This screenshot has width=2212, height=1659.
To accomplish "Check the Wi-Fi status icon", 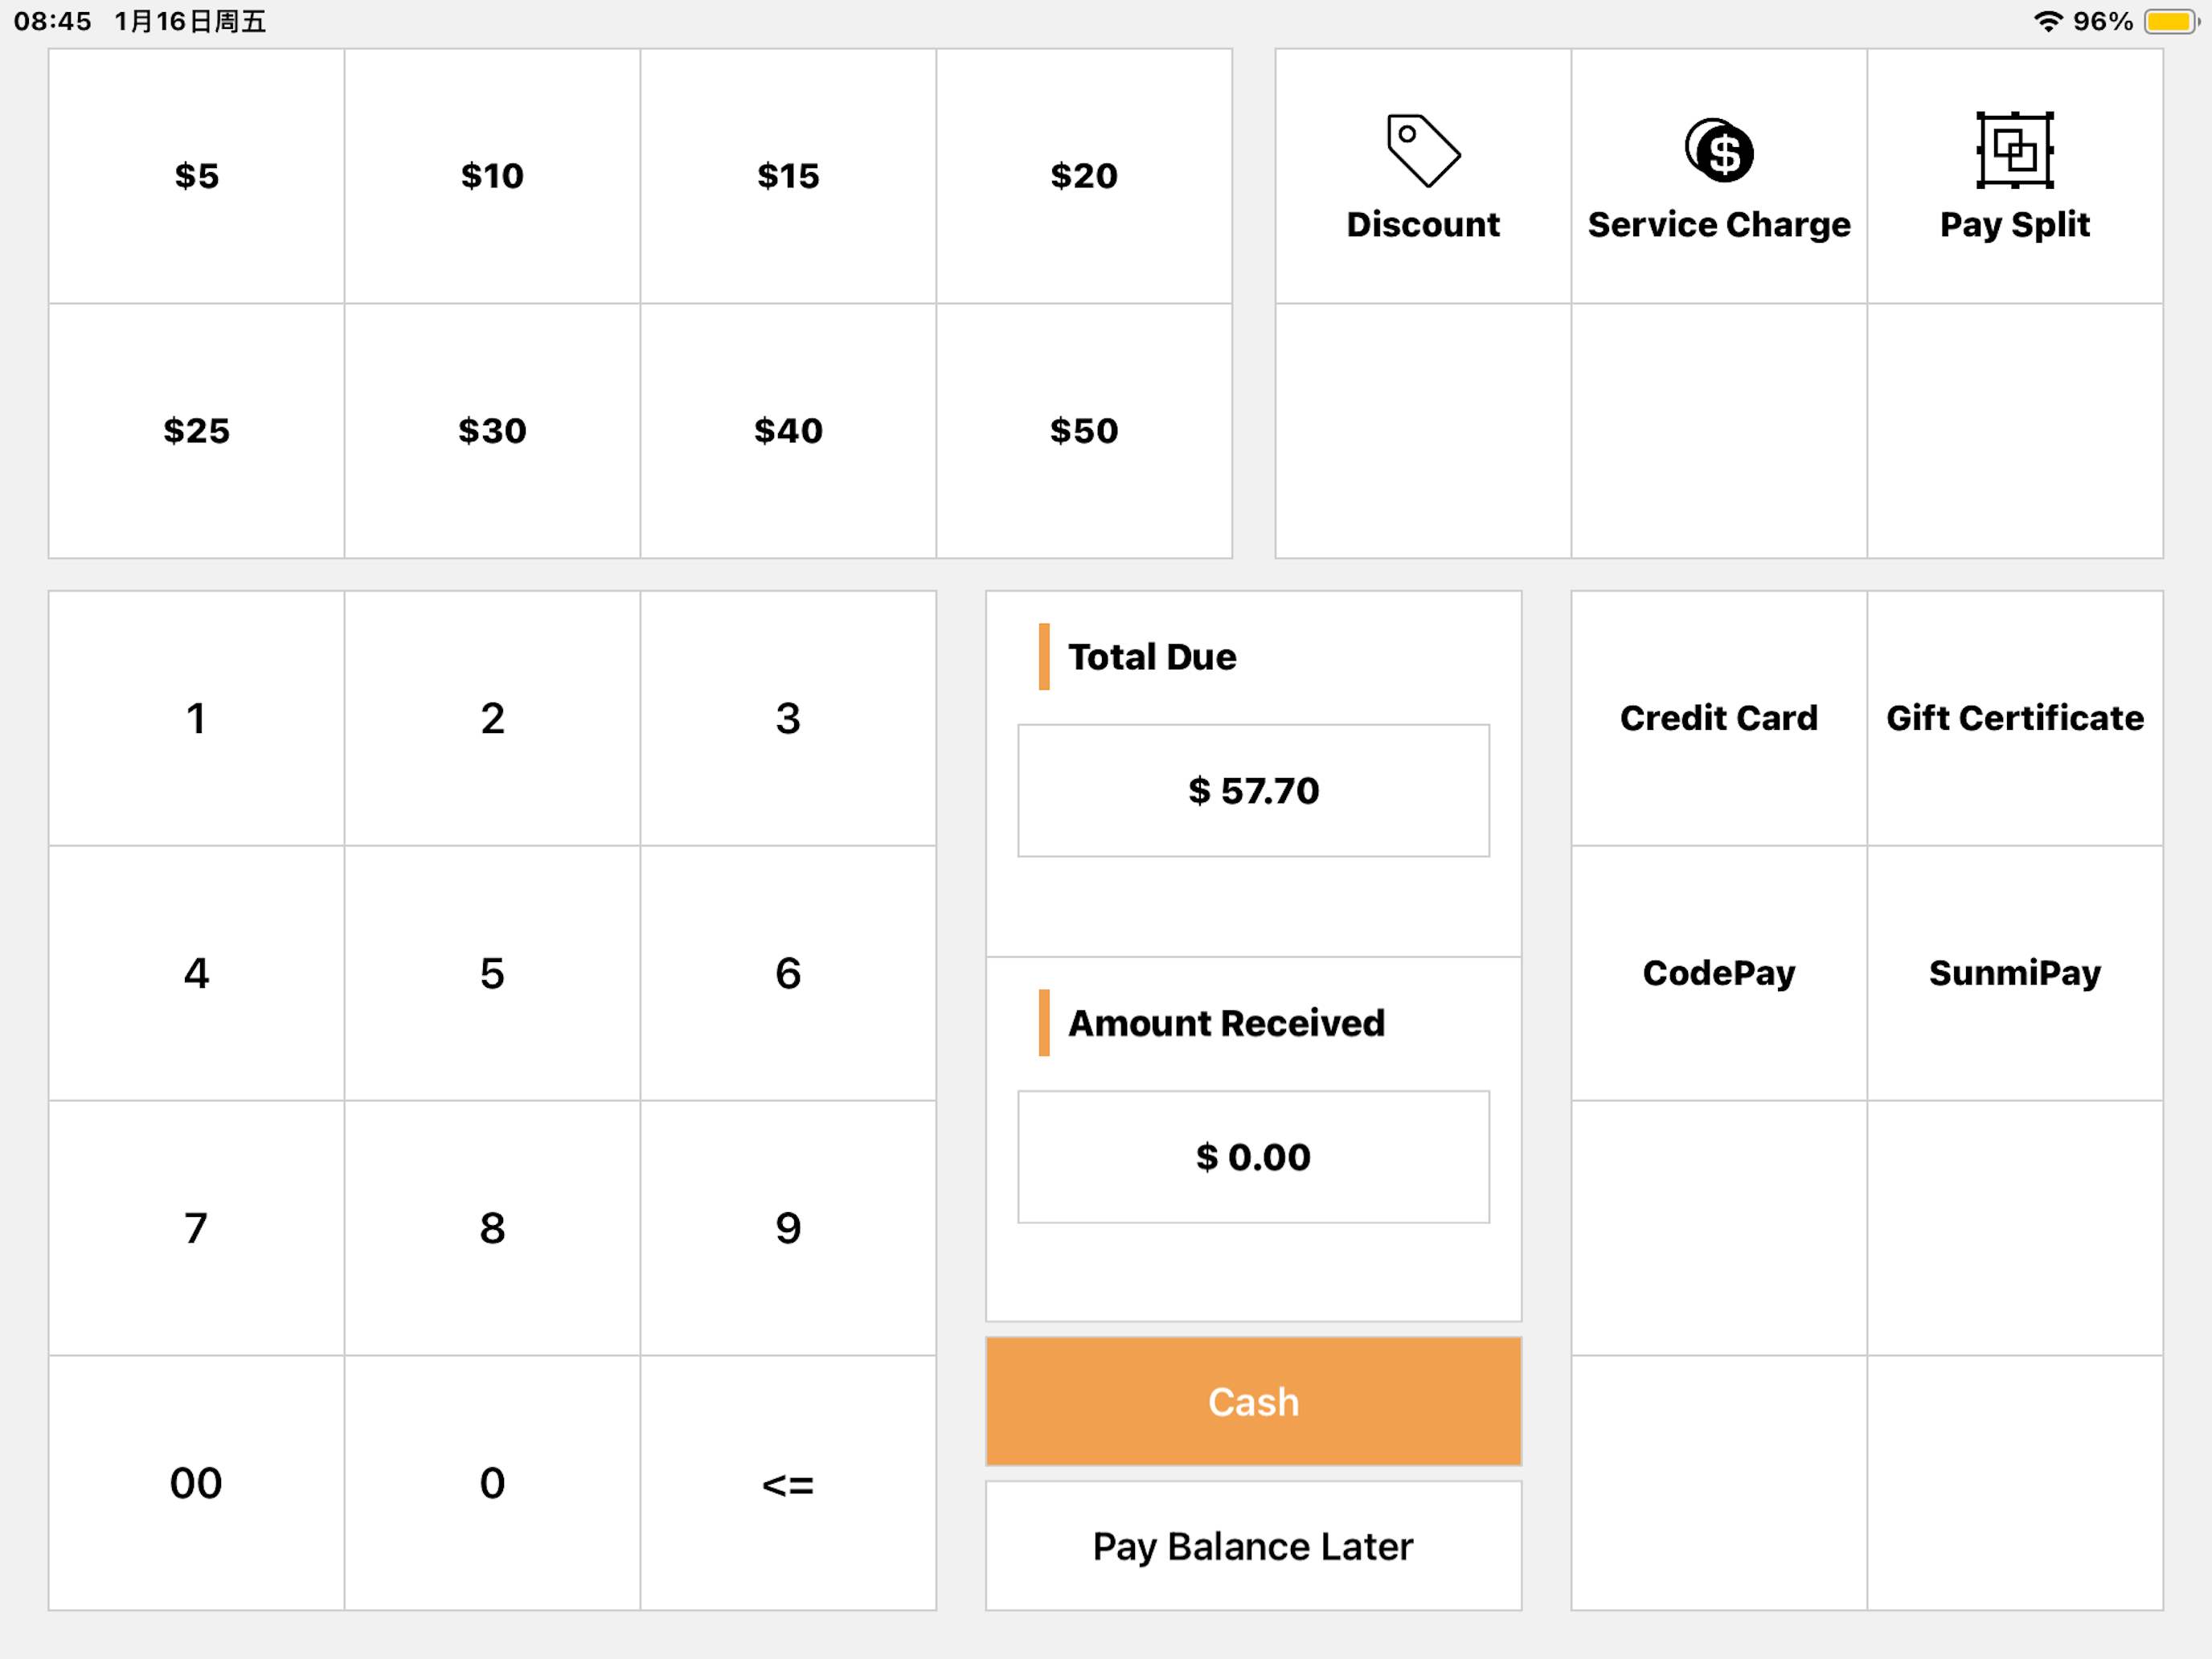I will [2049, 21].
